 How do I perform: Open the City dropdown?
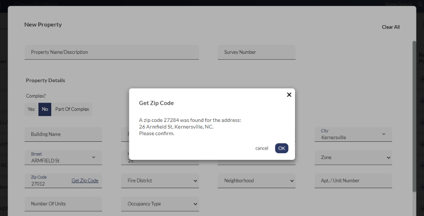tap(353, 134)
